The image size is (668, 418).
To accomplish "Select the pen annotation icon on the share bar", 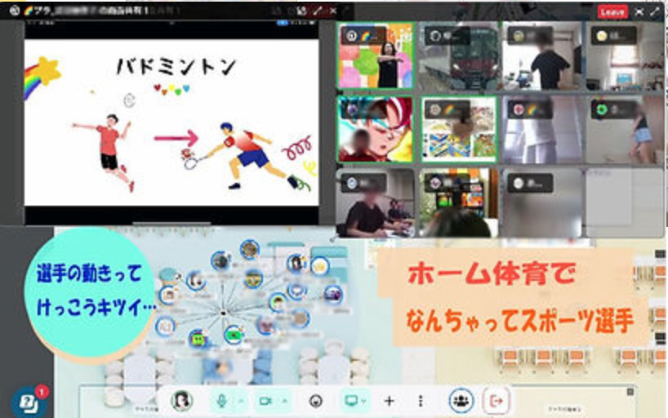I will (317, 11).
